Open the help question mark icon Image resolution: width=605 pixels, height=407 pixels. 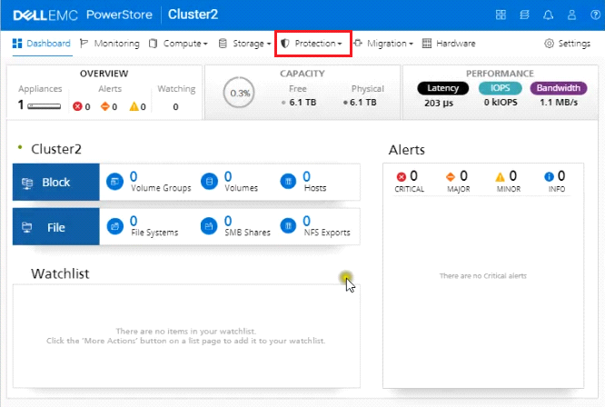click(x=592, y=15)
